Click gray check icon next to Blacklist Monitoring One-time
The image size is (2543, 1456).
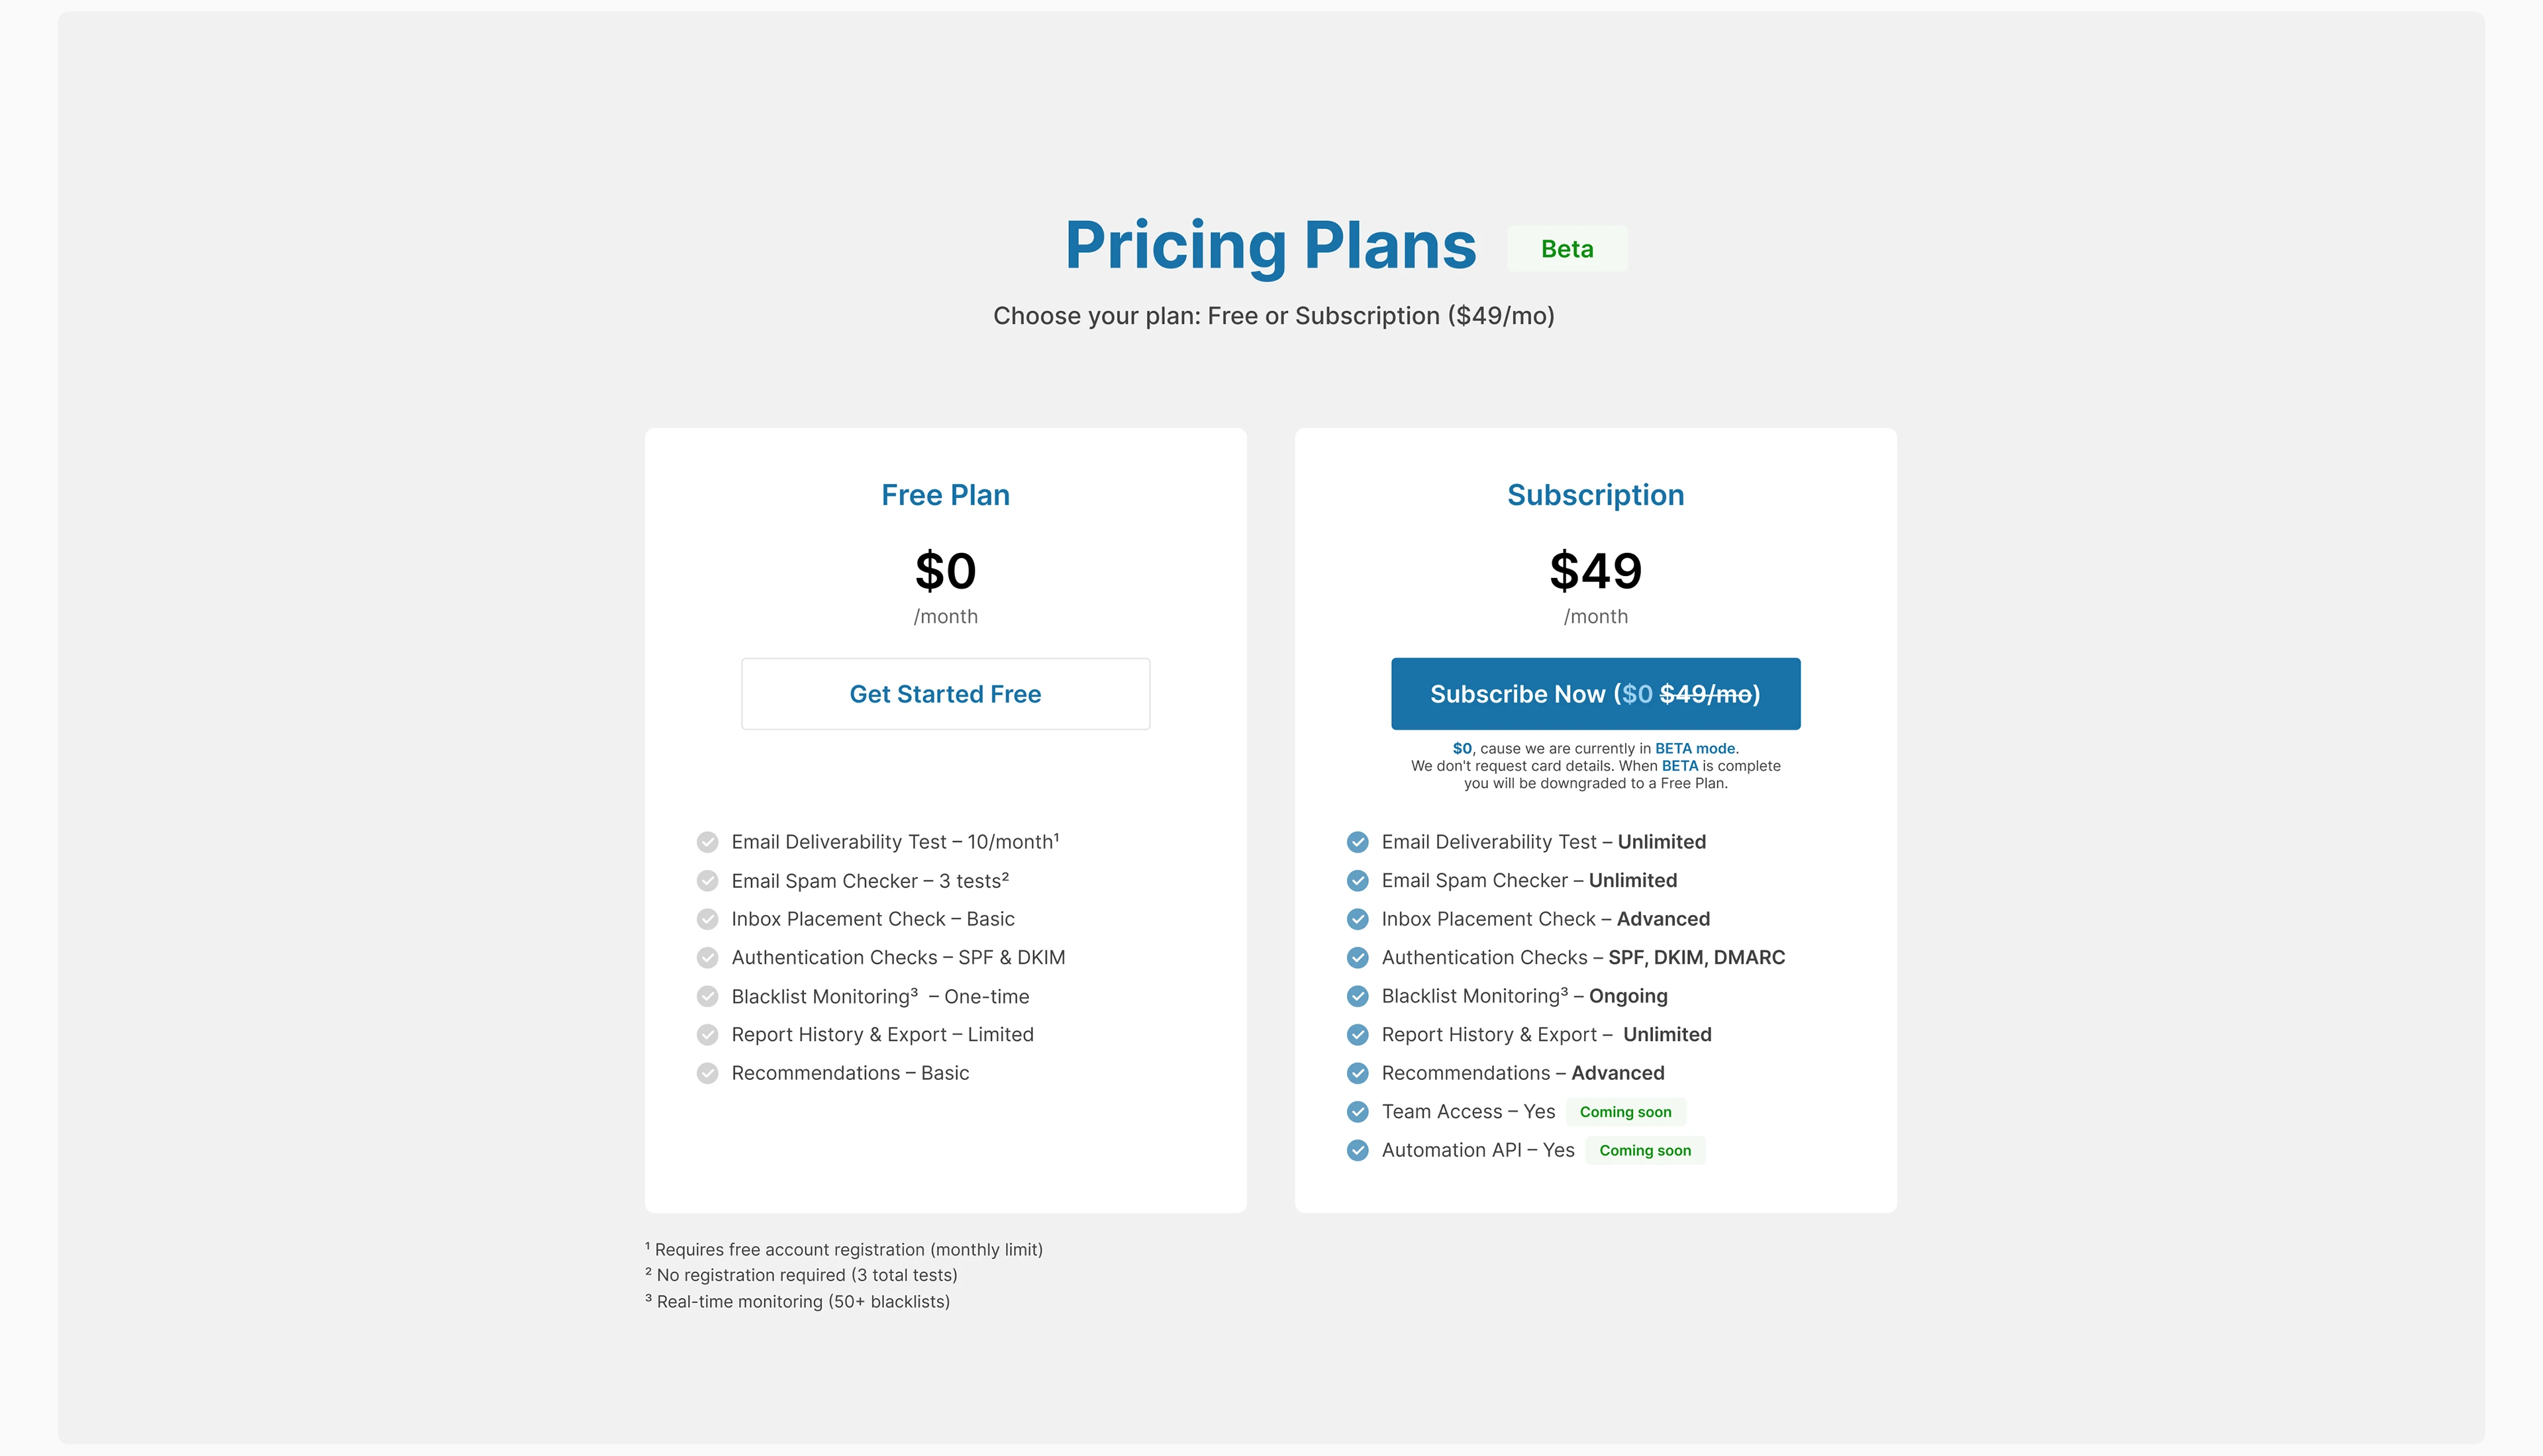[707, 997]
